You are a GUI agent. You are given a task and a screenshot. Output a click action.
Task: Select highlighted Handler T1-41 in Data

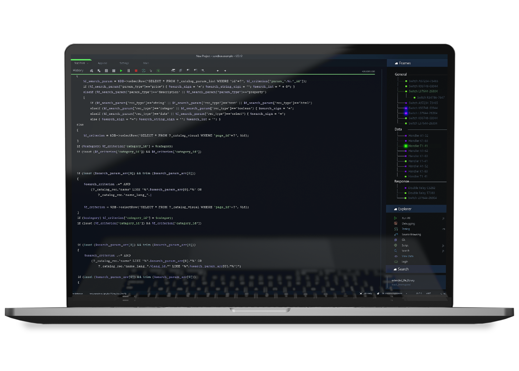[418, 146]
